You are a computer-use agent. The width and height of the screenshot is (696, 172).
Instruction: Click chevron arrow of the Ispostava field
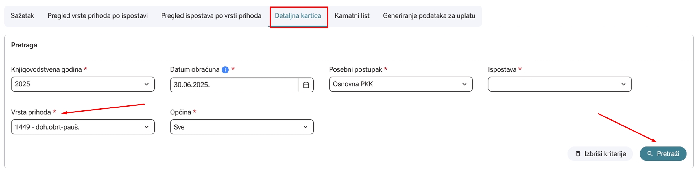pos(623,84)
